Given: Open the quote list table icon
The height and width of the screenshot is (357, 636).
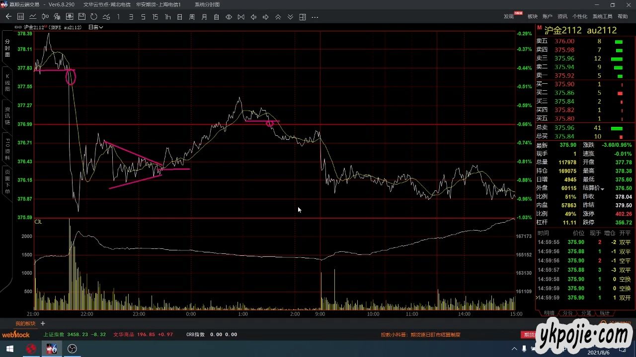Looking at the screenshot, I should pyautogui.click(x=20, y=17).
